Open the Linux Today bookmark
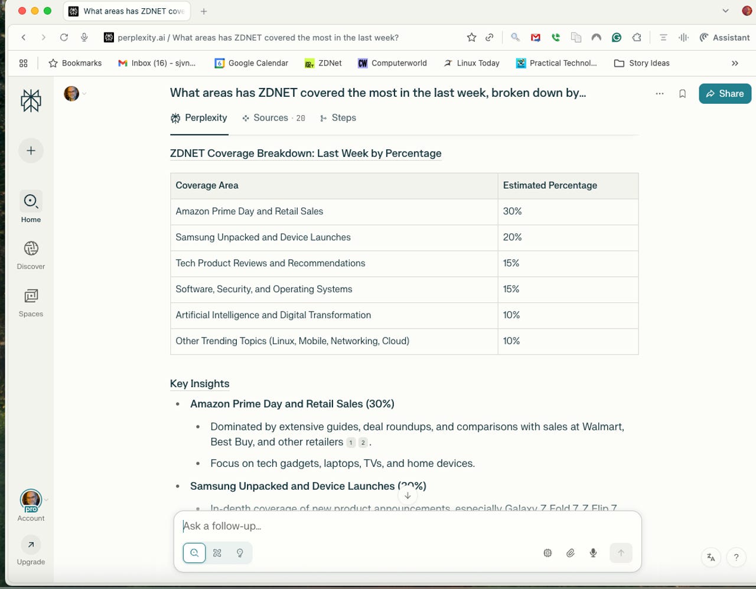The height and width of the screenshot is (589, 756). point(471,63)
